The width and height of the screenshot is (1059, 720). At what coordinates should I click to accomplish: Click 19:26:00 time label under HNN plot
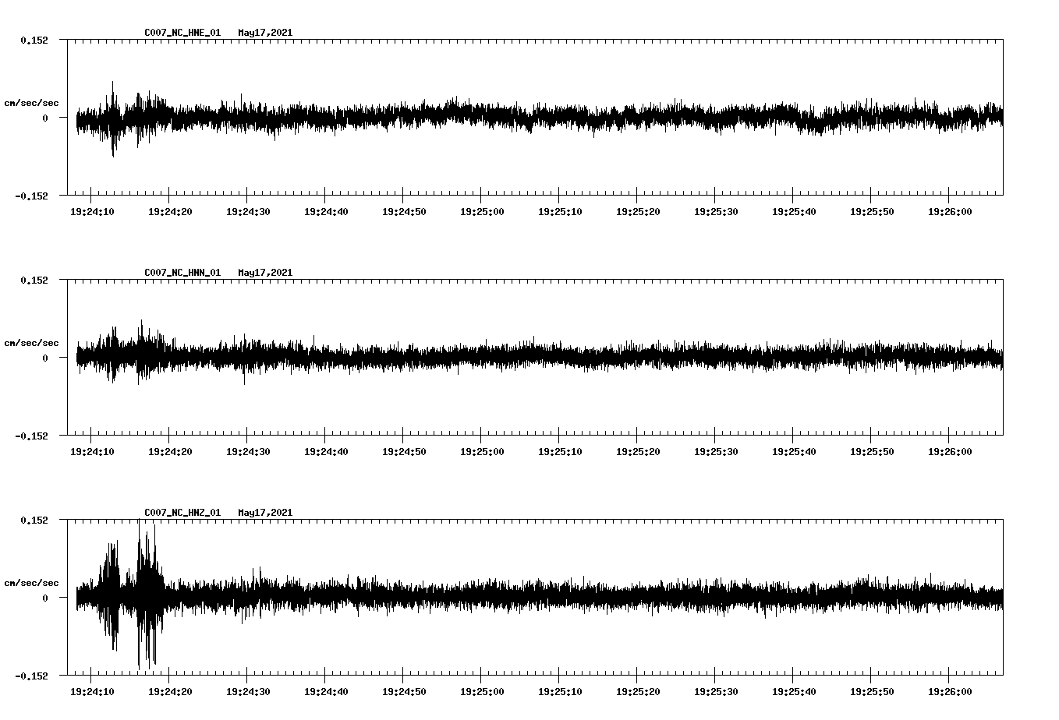[x=950, y=451]
